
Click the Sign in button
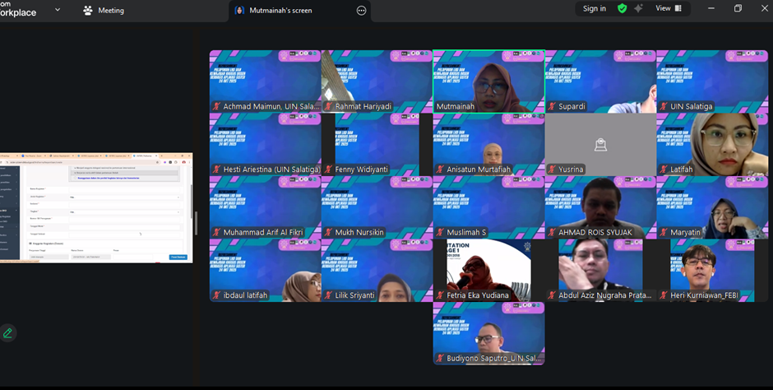click(594, 8)
